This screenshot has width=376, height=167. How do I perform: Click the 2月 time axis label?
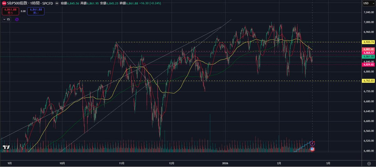tap(279, 163)
